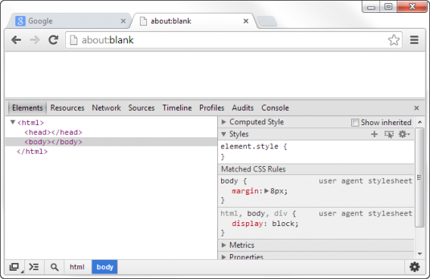Open the Styles gear options dropdown
Image resolution: width=430 pixels, height=279 pixels.
404,134
